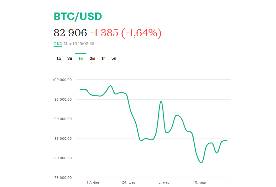Click the 10. мар date label
Viewport: 276px width, 187px height.
[200, 182]
